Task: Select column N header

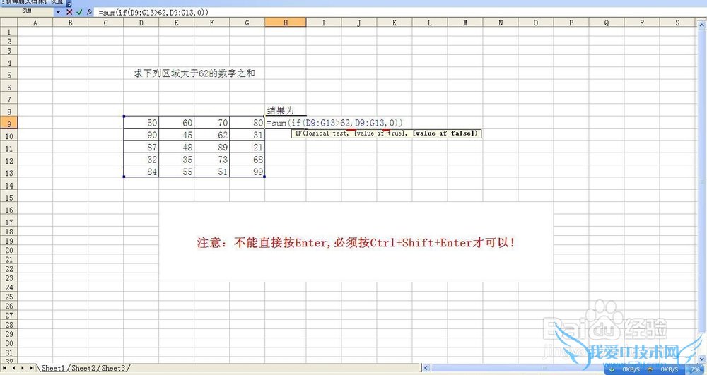Action: [x=501, y=23]
